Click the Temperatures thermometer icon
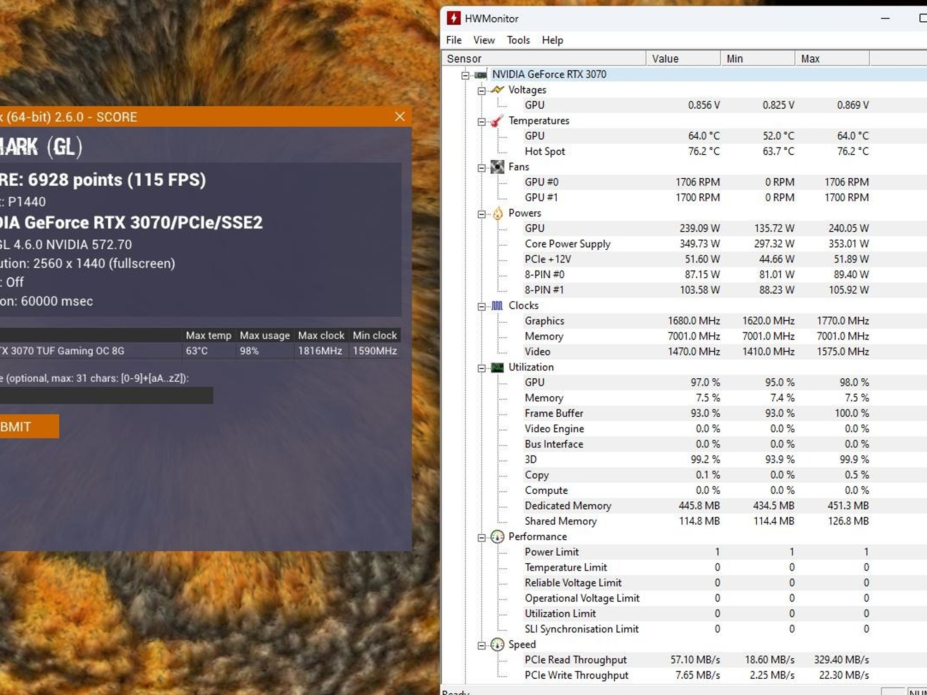The width and height of the screenshot is (927, 695). click(497, 121)
